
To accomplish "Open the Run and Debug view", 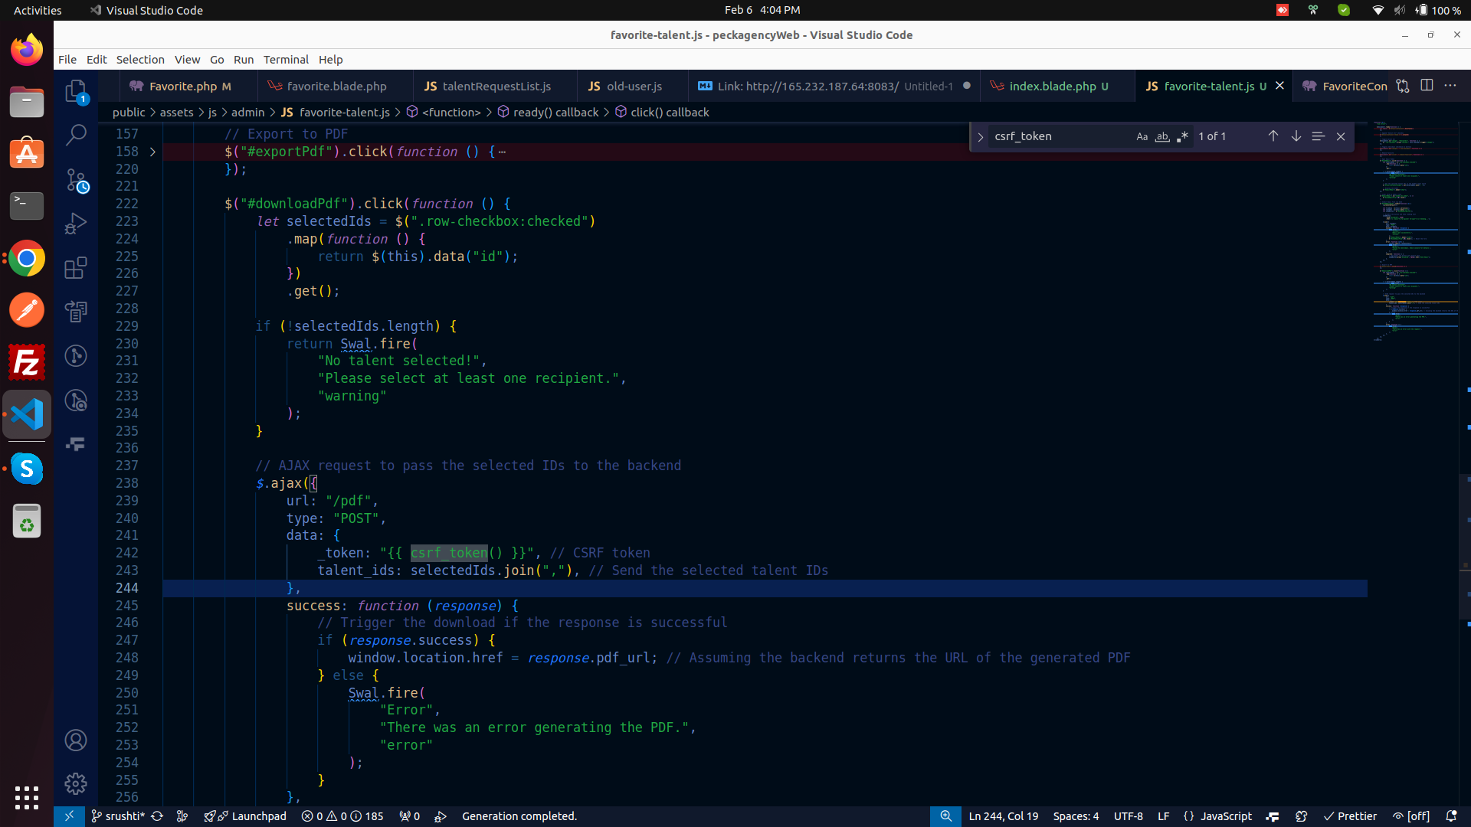I will tap(75, 224).
